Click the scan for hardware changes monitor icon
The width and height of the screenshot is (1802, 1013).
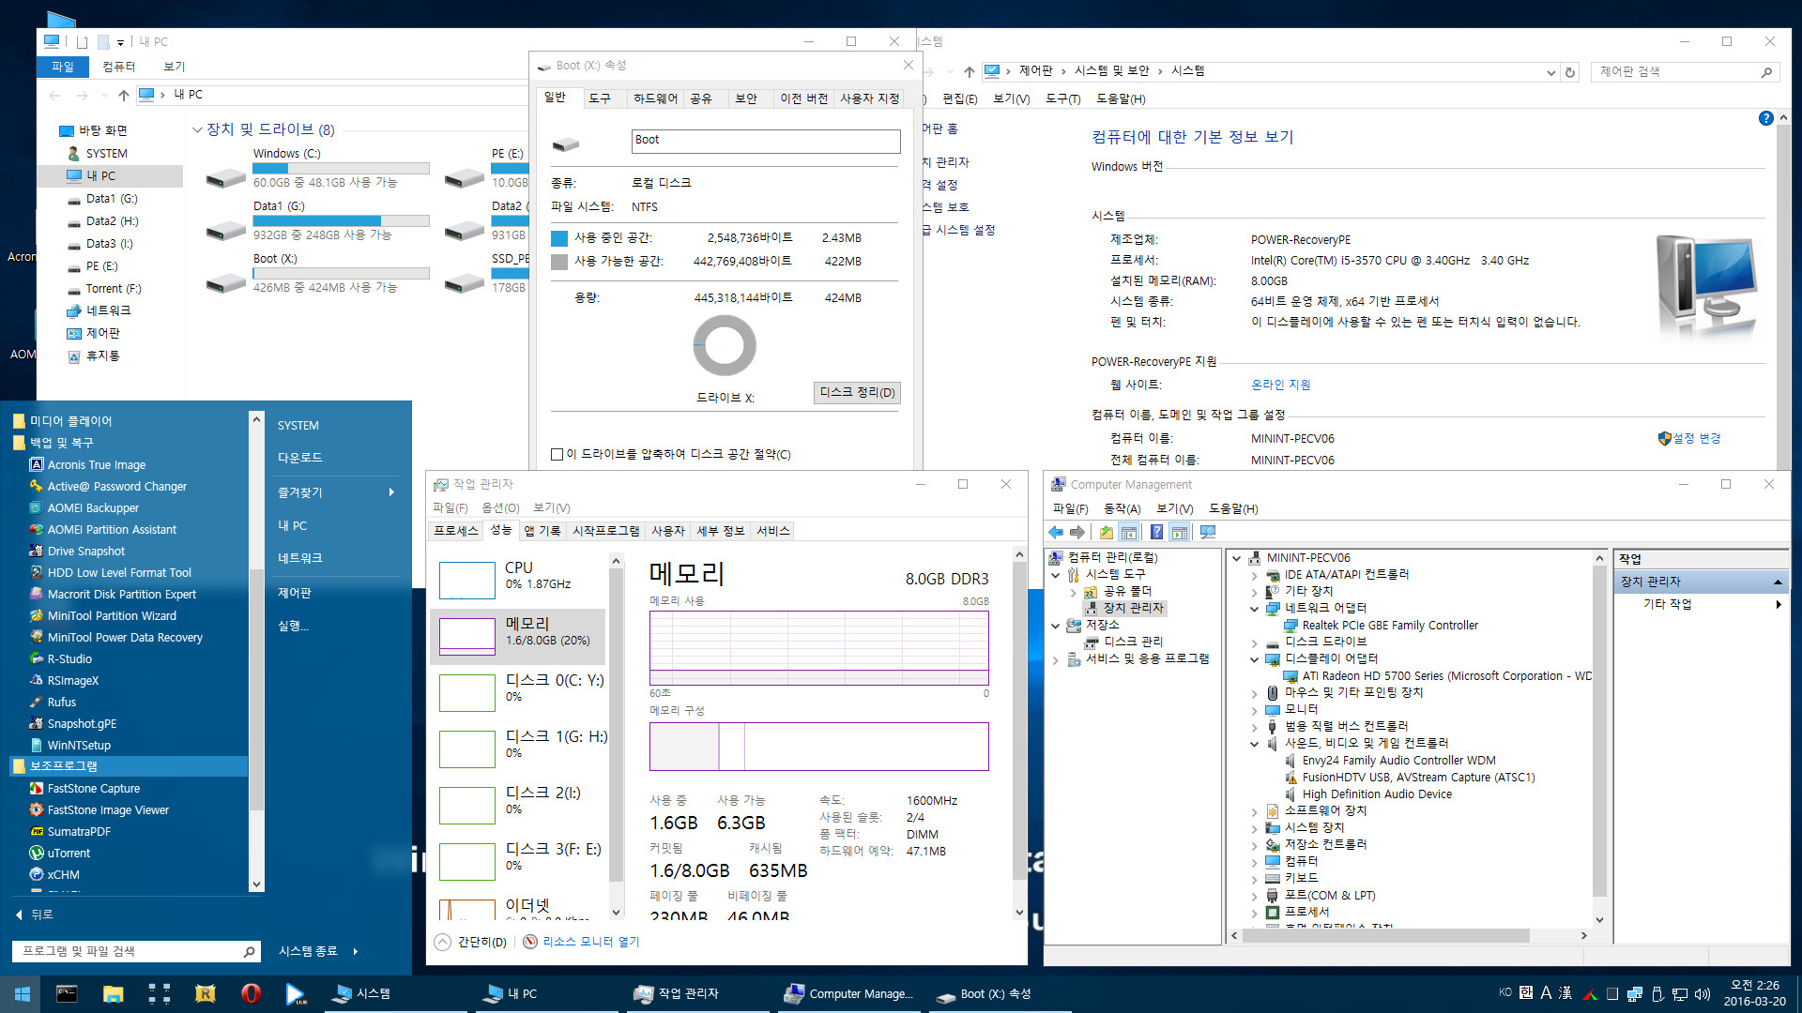(1208, 533)
